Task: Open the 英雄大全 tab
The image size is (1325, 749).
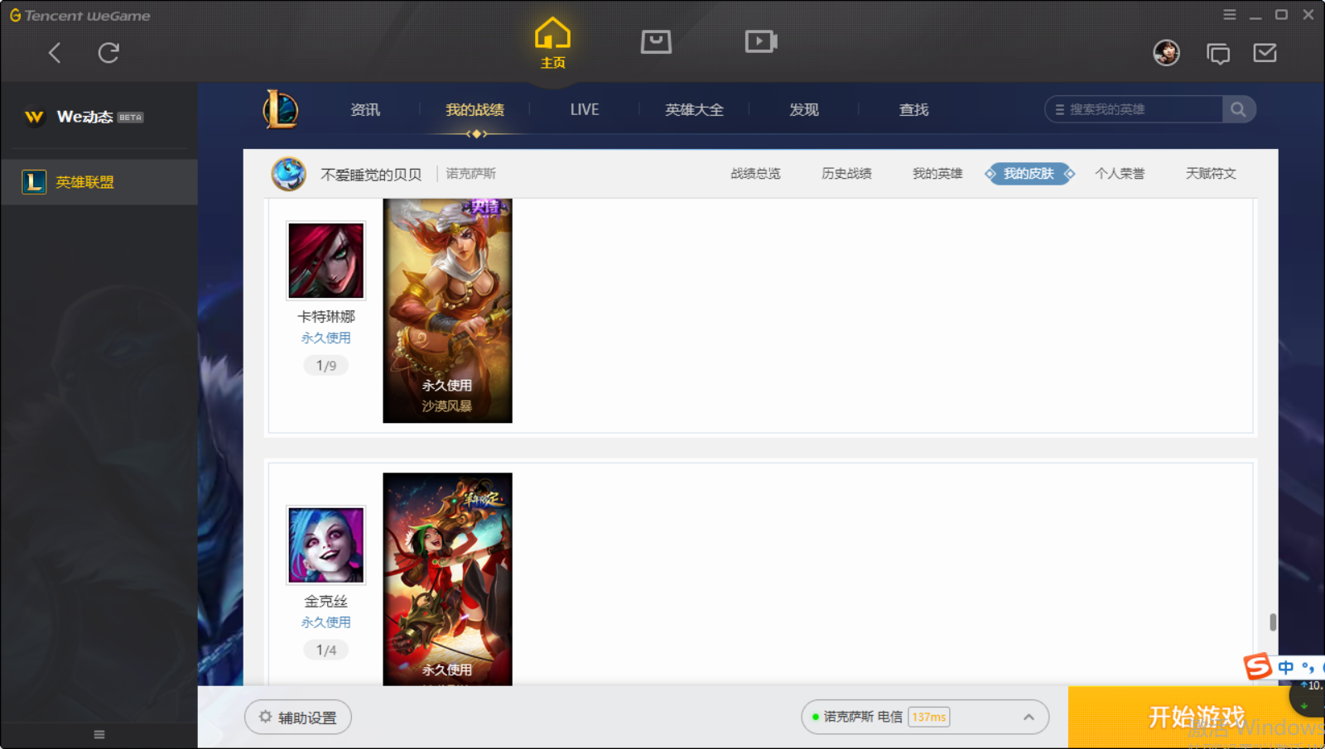Action: click(694, 110)
